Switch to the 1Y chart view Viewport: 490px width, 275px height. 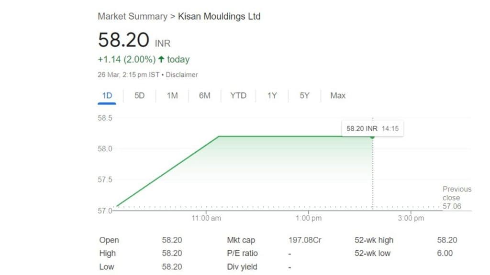(x=272, y=95)
